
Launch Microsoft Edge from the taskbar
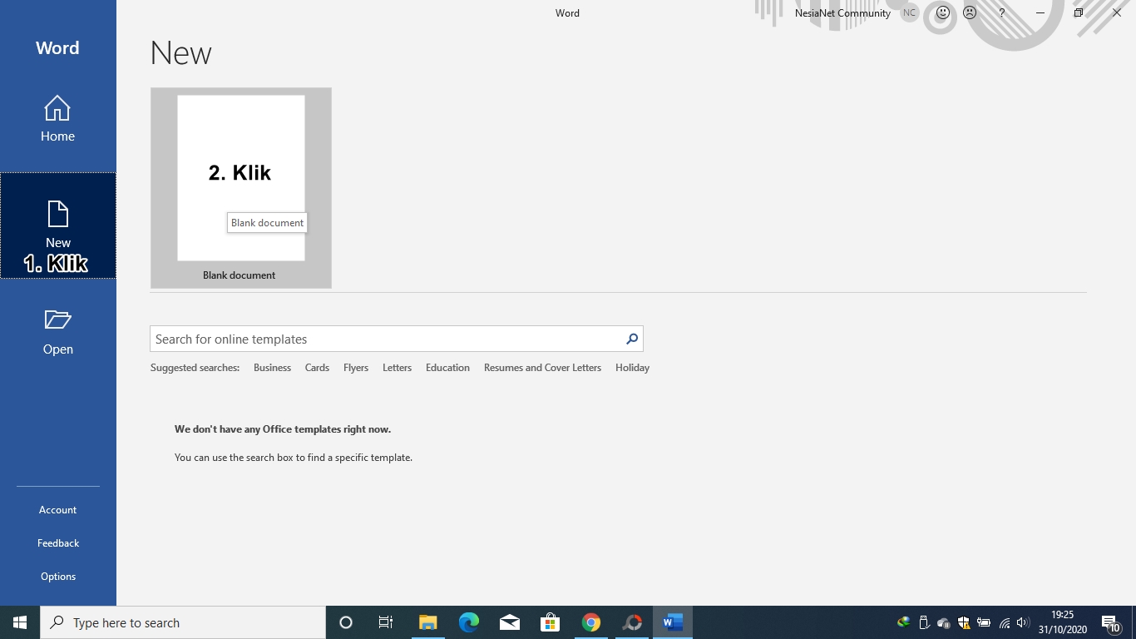469,622
